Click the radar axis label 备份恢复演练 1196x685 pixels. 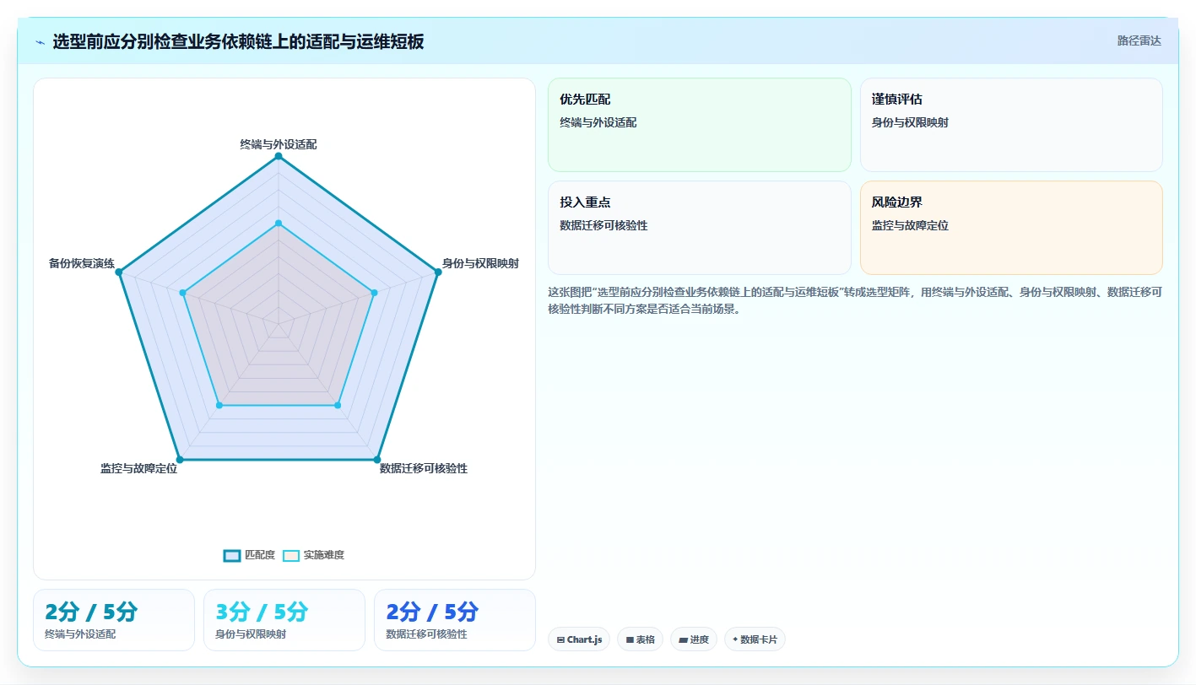point(82,263)
